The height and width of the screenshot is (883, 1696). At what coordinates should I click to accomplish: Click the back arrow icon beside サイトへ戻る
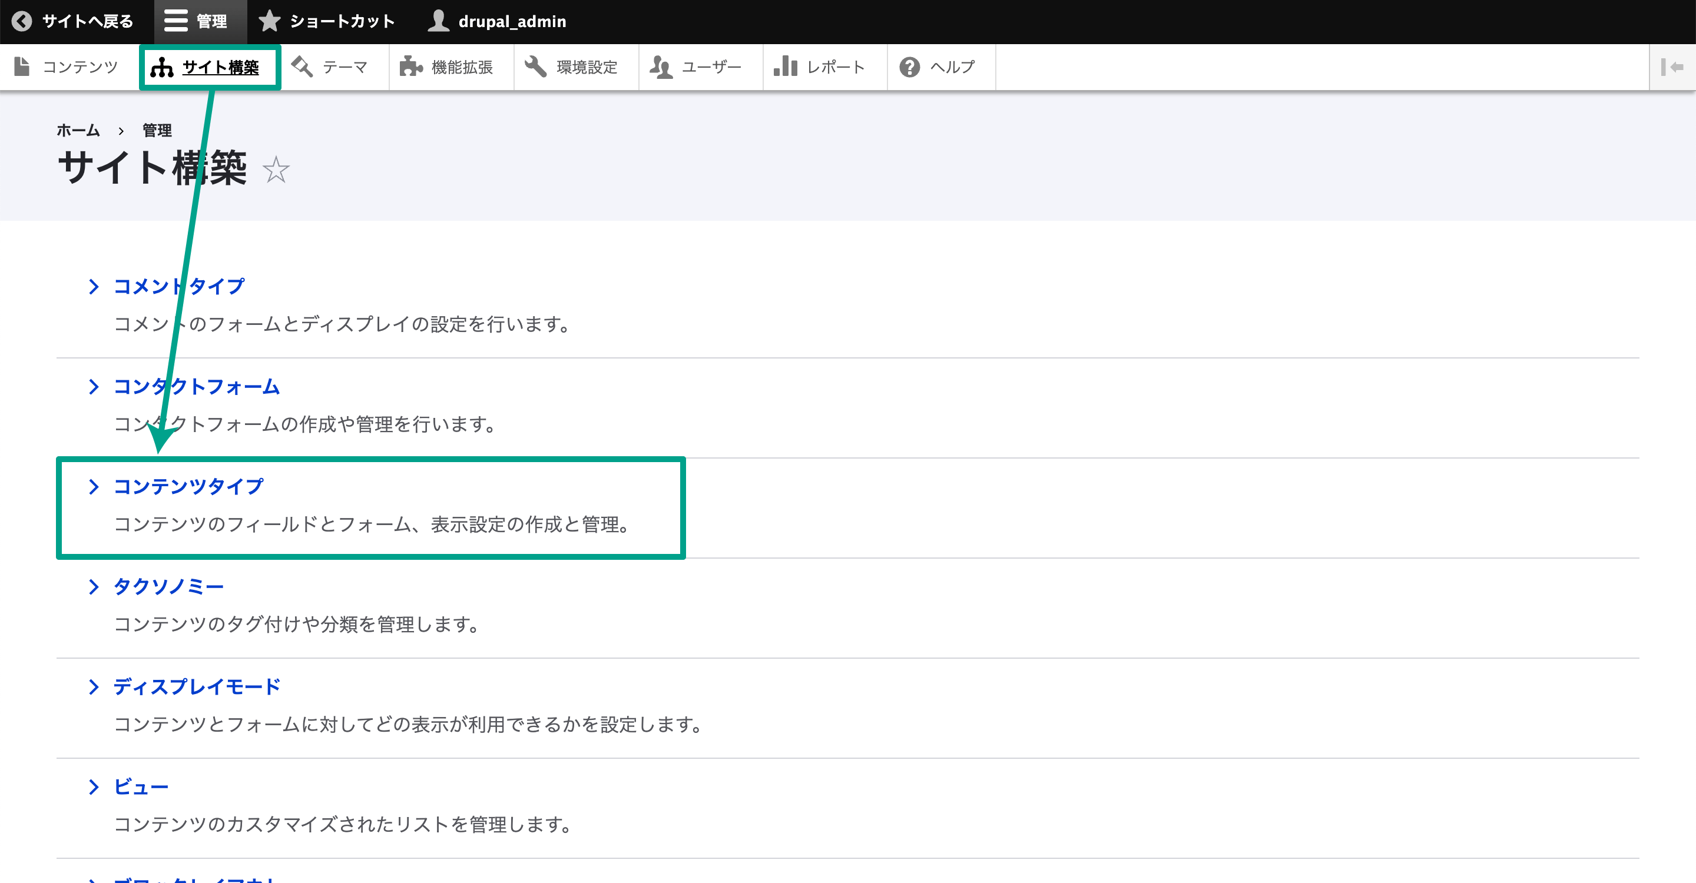(x=22, y=22)
